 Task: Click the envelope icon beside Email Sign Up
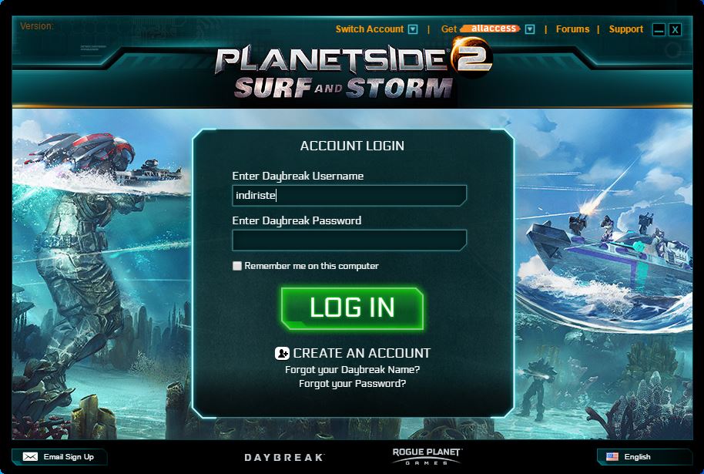[30, 456]
